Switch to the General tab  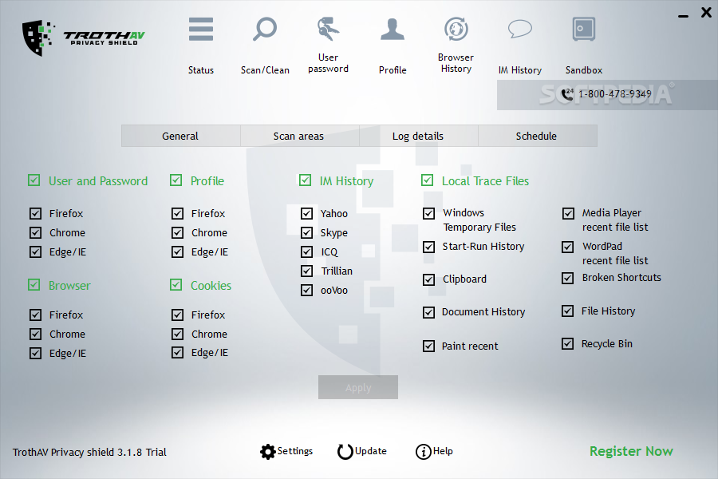(180, 137)
